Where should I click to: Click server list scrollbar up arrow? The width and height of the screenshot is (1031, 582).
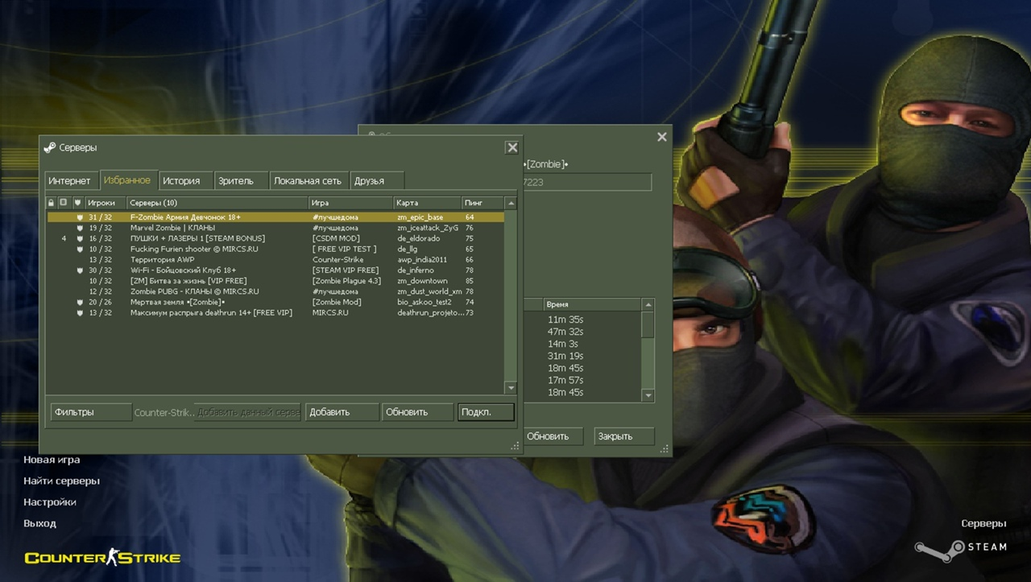pyautogui.click(x=510, y=204)
